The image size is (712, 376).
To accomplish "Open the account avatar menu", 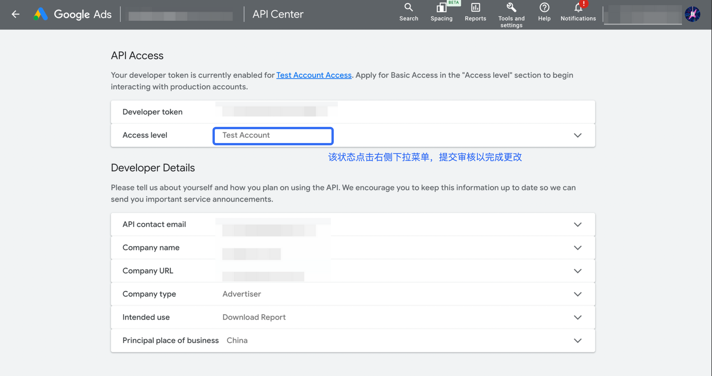I will click(692, 14).
